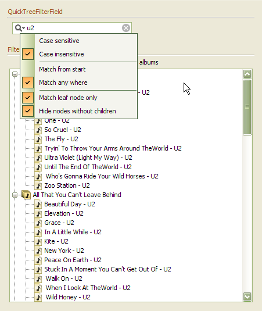Click note icon of Tryin' To Throw Your Arms
The height and width of the screenshot is (311, 262).
pos(38,149)
